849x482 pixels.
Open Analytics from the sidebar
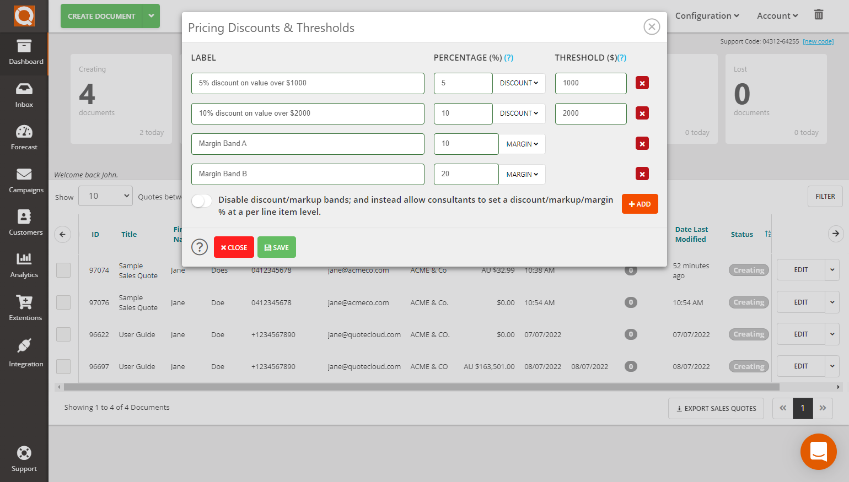point(24,266)
